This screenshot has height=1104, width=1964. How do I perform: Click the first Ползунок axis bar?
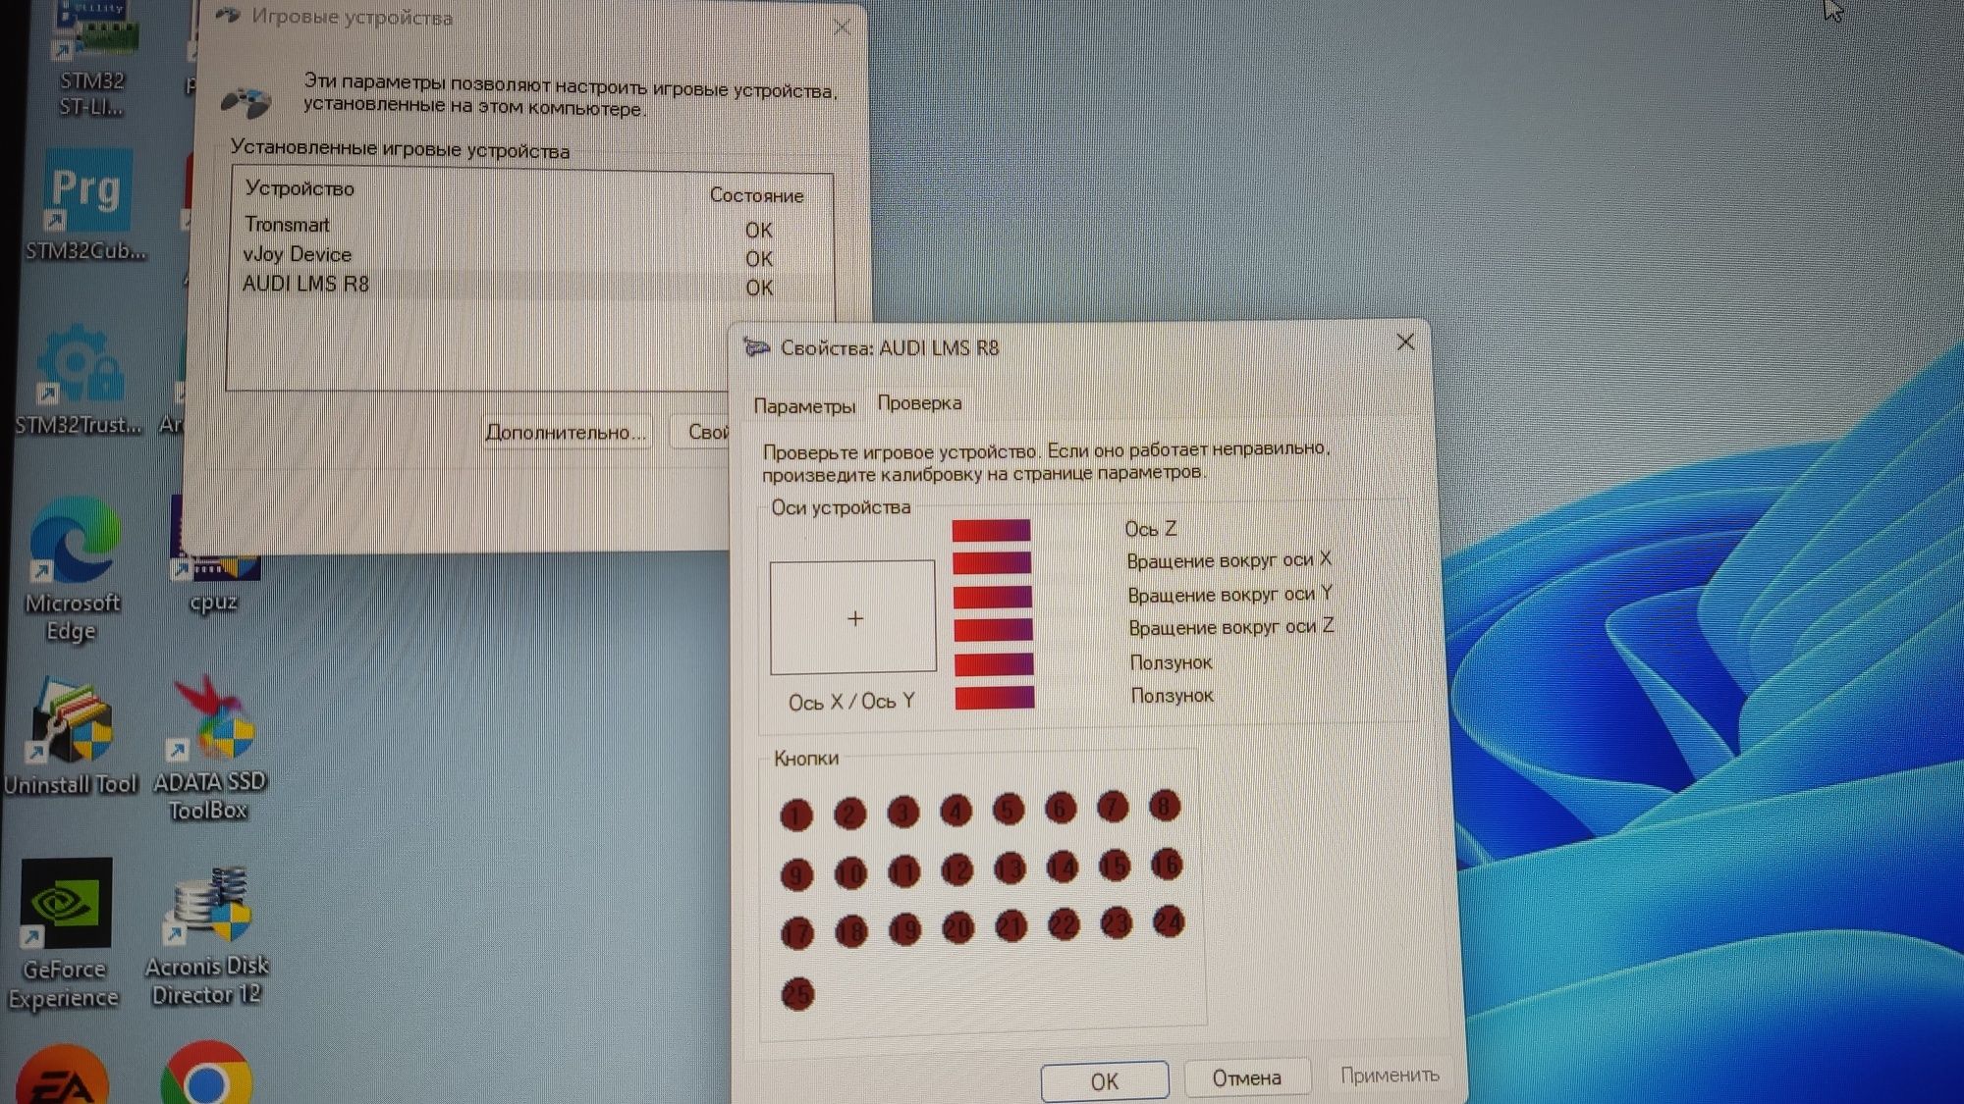click(x=994, y=664)
